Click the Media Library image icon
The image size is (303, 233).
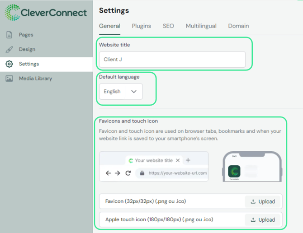click(x=9, y=79)
